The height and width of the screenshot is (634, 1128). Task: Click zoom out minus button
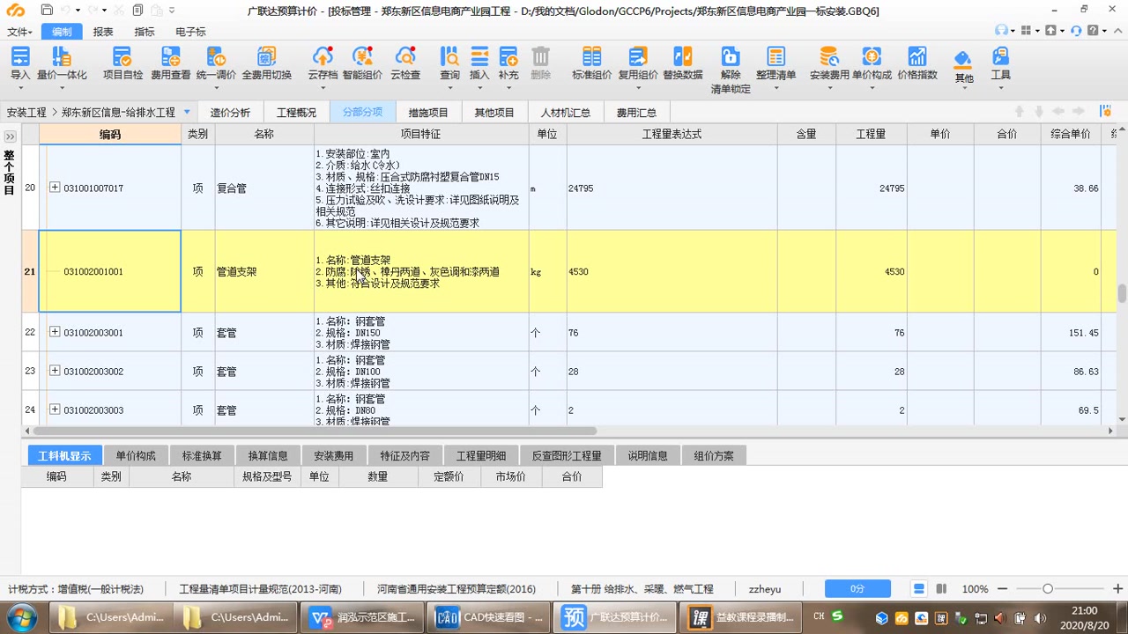(x=1004, y=588)
